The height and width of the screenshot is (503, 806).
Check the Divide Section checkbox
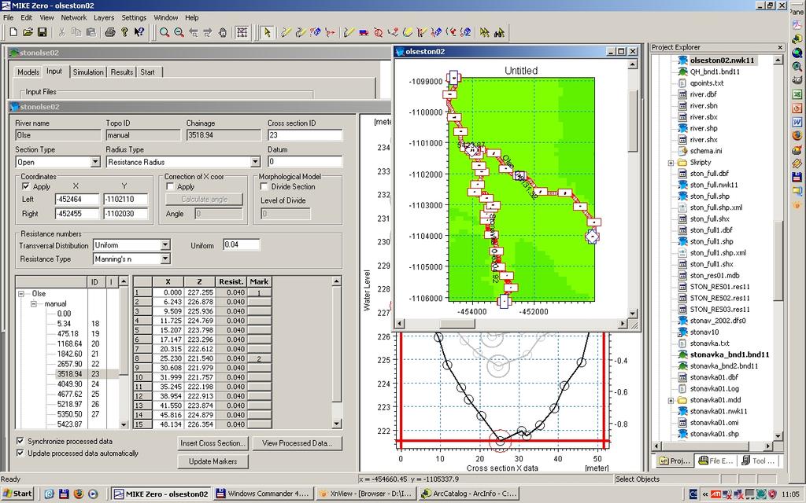tap(264, 186)
